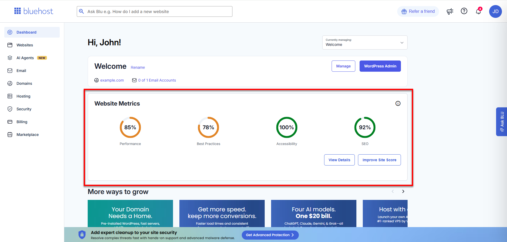Click the Hi, John! heading
This screenshot has width=507, height=242.
104,42
